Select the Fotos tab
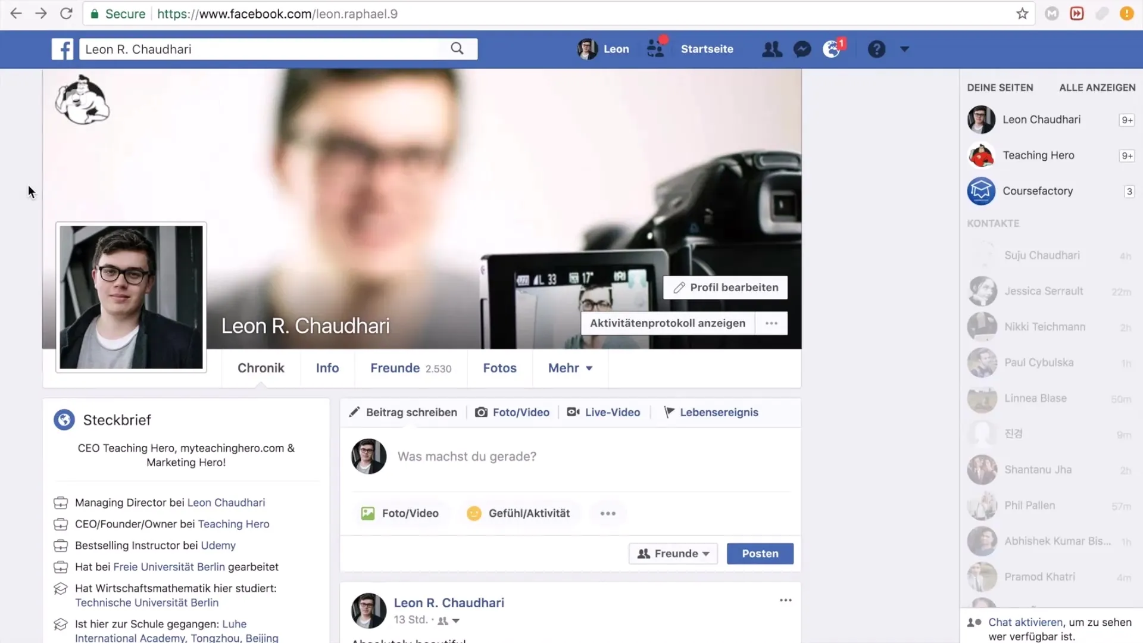Image resolution: width=1143 pixels, height=643 pixels. click(x=499, y=367)
